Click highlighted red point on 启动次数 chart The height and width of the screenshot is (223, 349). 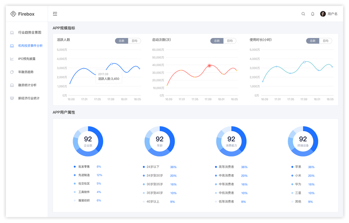pos(209,65)
